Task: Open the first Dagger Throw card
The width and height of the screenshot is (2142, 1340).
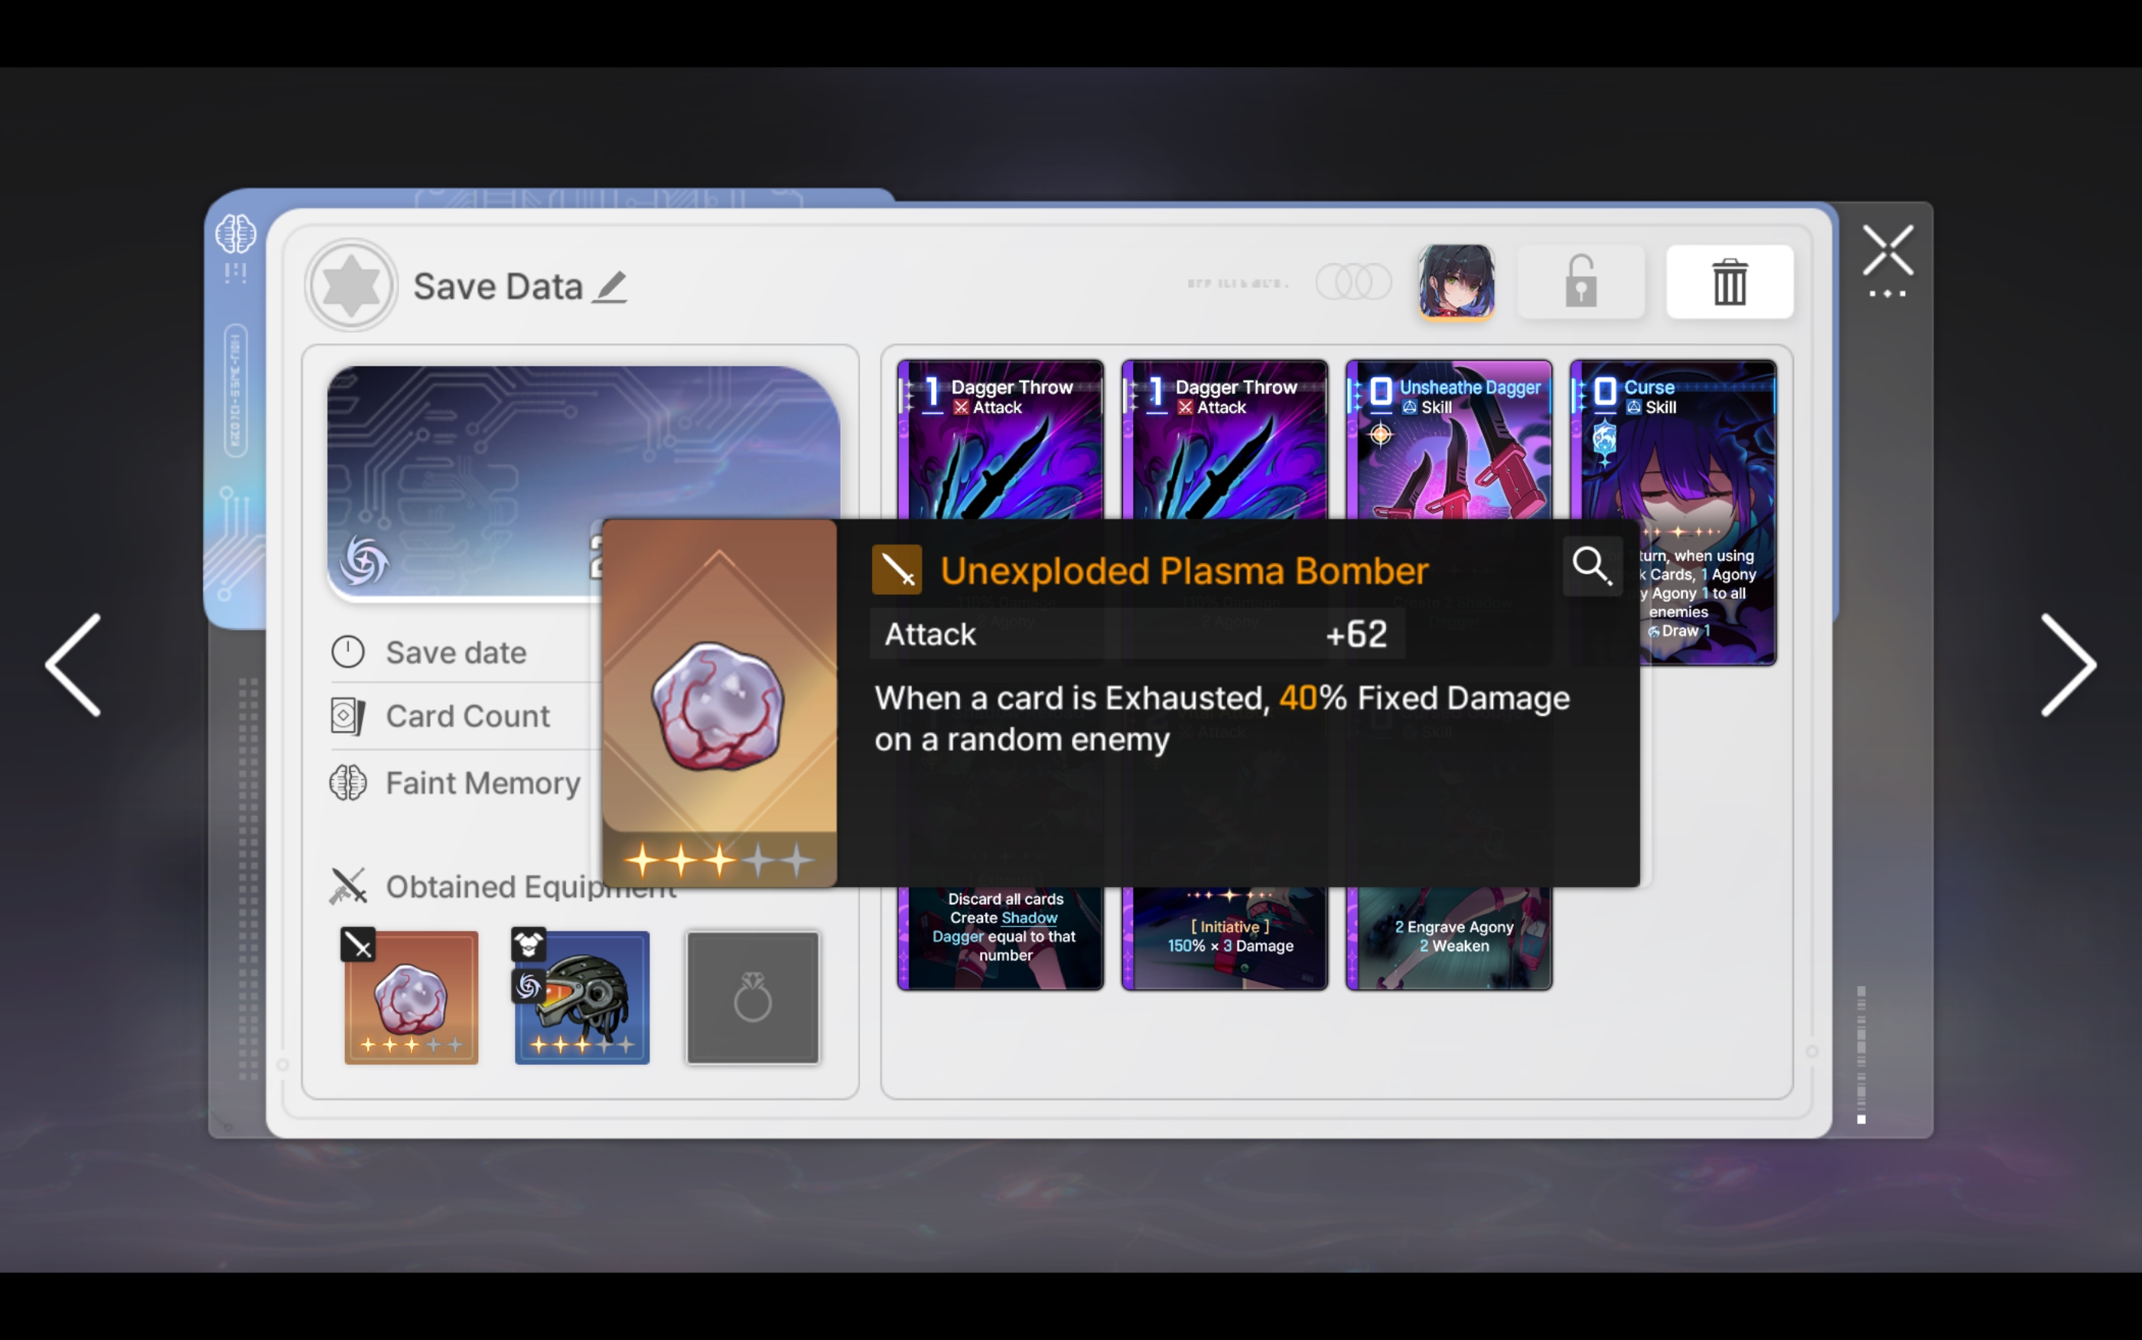Action: pos(1000,440)
